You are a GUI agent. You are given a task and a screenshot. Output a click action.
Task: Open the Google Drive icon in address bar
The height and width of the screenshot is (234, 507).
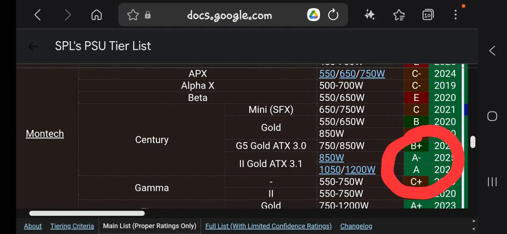[x=313, y=15]
